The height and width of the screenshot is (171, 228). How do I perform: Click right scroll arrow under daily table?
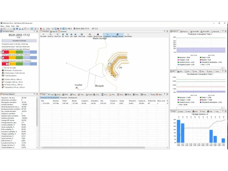tap(167, 147)
